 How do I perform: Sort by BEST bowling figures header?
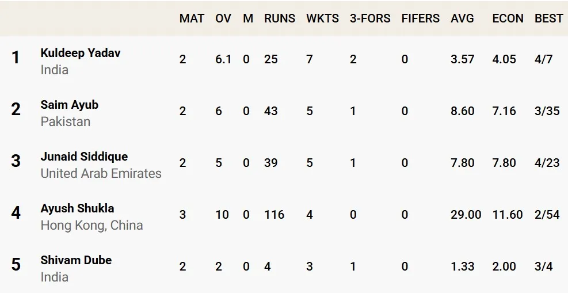point(548,18)
